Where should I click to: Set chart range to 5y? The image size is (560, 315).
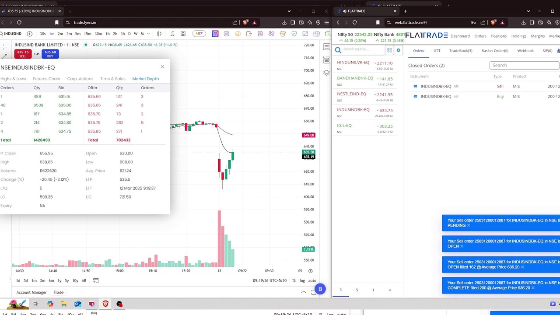66,280
